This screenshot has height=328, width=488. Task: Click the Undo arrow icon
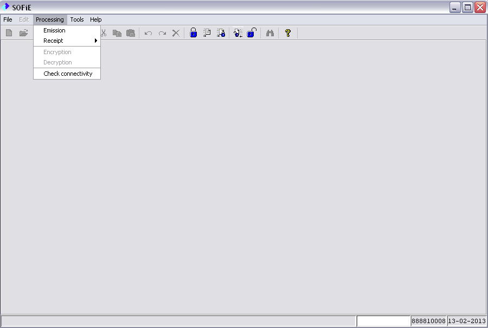click(148, 33)
